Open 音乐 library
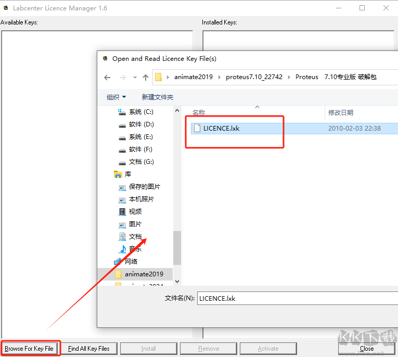The image size is (398, 357). click(130, 249)
